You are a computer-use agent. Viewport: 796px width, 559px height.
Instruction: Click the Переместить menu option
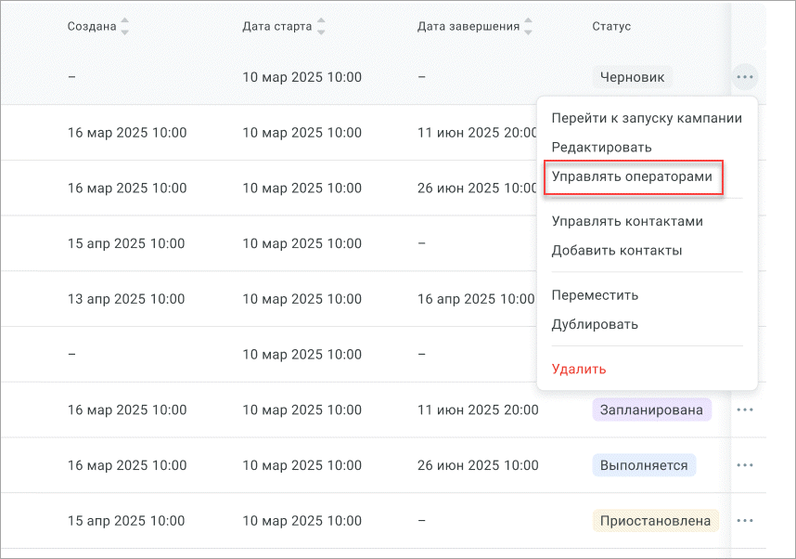pyautogui.click(x=595, y=295)
